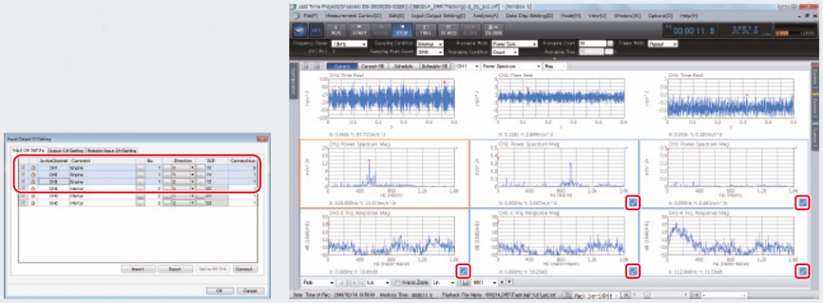Toggle checkbox on CH2 Power Spectrum graph
The image size is (823, 303).
633,203
